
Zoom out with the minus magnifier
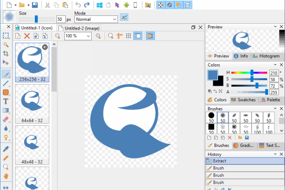(58, 36)
